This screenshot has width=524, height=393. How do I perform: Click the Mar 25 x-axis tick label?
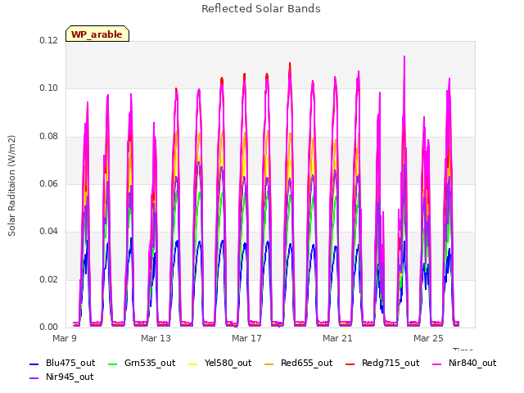[x=428, y=338]
